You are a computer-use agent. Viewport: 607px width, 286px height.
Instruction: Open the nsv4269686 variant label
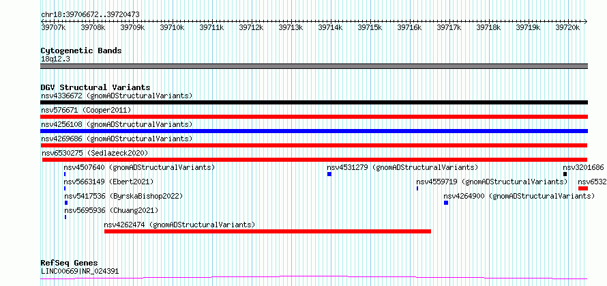click(x=117, y=139)
